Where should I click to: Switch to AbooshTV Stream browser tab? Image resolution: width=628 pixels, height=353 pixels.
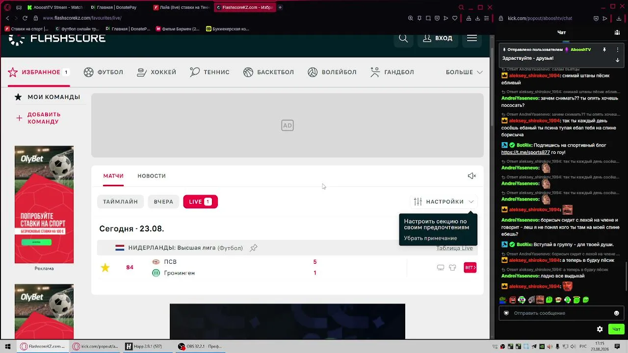[x=55, y=7]
